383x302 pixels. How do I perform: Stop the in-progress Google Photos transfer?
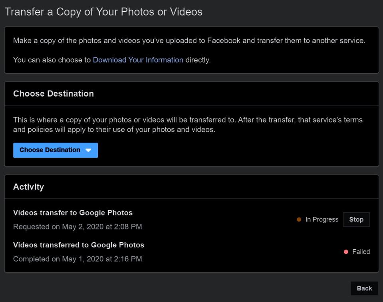point(356,219)
